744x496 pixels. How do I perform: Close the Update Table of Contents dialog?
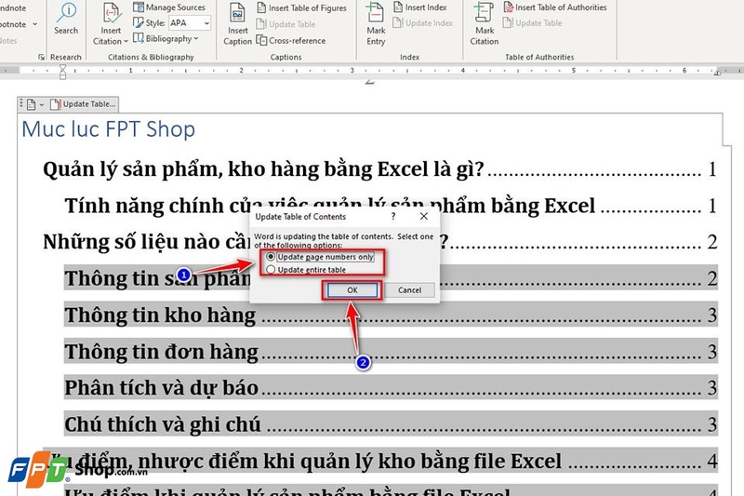pyautogui.click(x=424, y=217)
